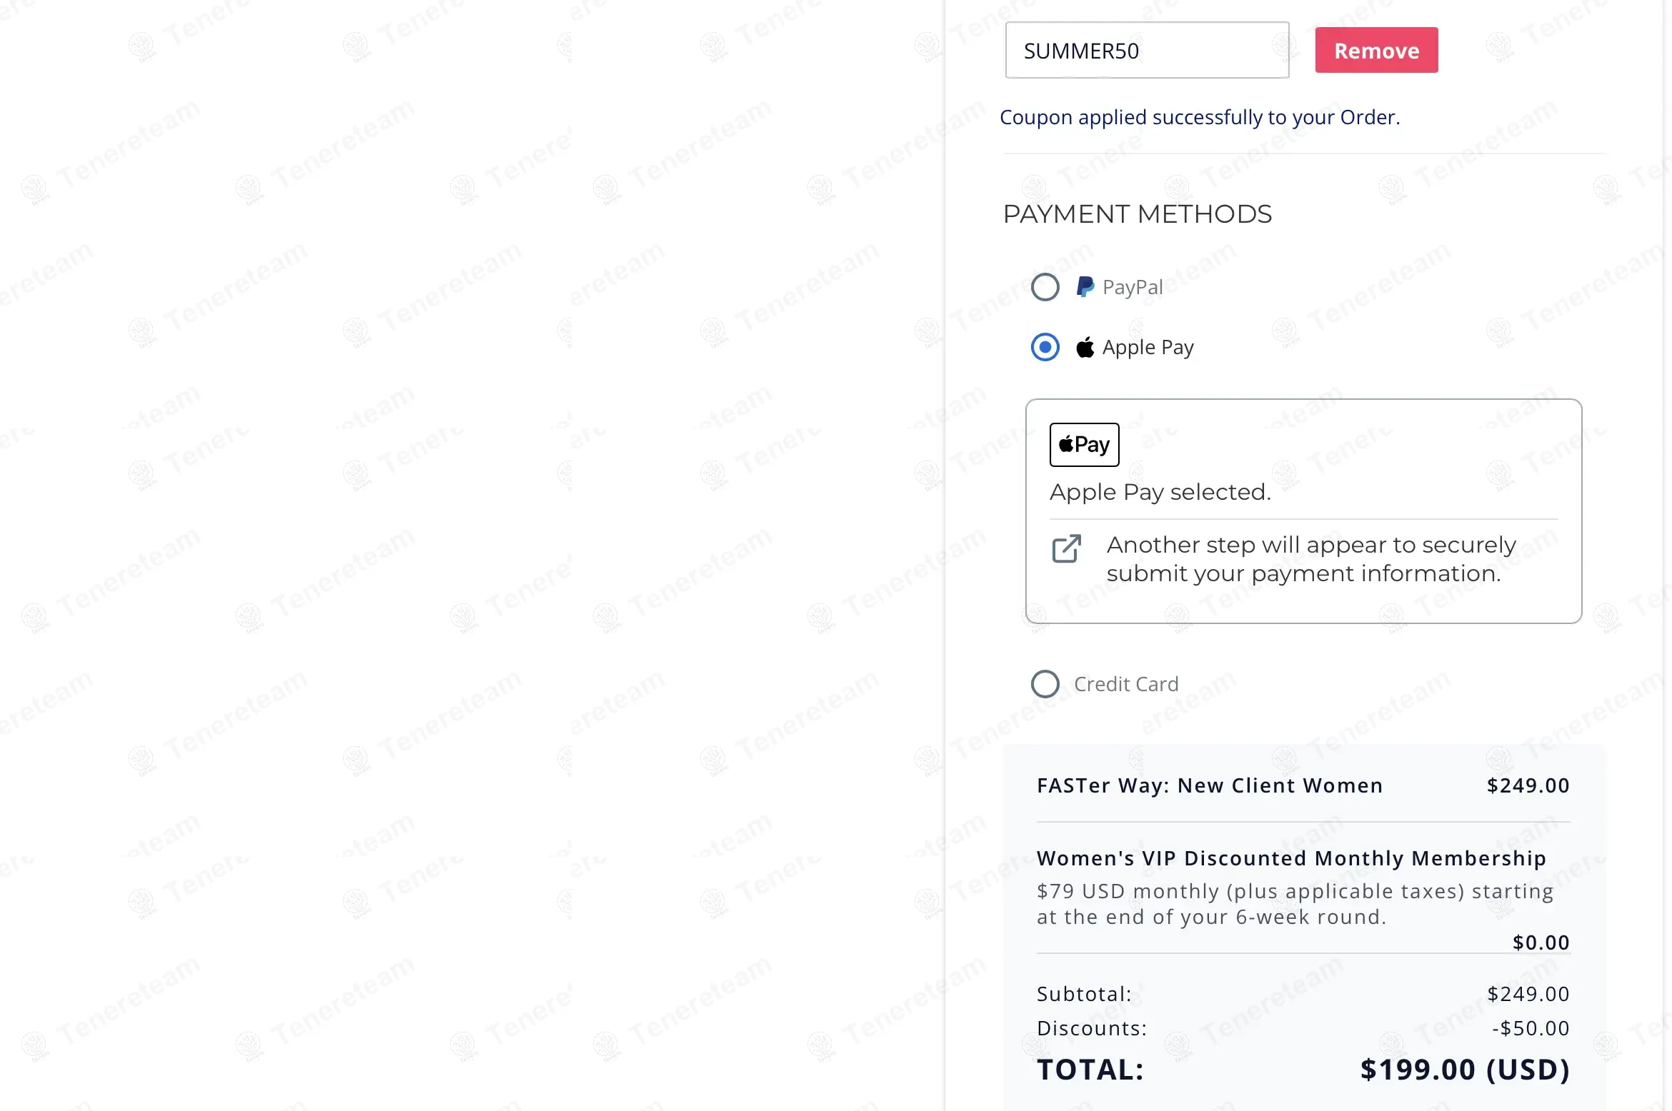
Task: Click the boxed Apple Pay badge
Action: [x=1084, y=445]
